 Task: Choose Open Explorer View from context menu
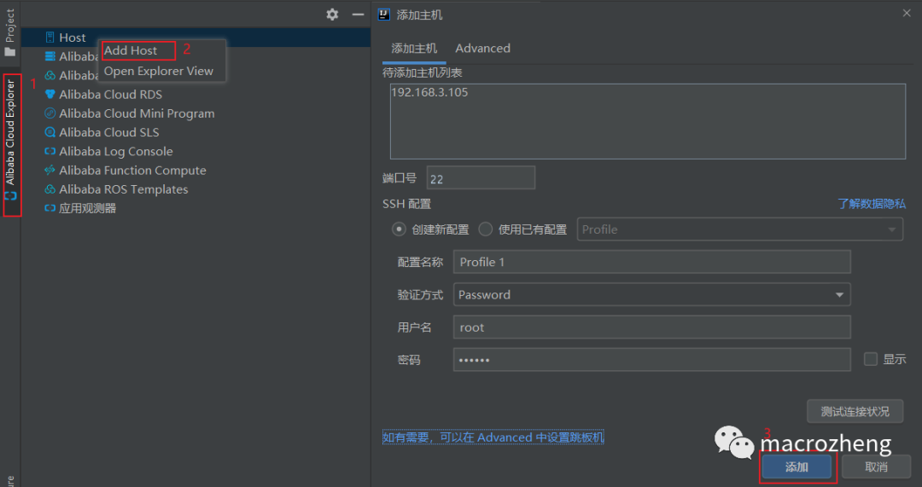pyautogui.click(x=159, y=71)
